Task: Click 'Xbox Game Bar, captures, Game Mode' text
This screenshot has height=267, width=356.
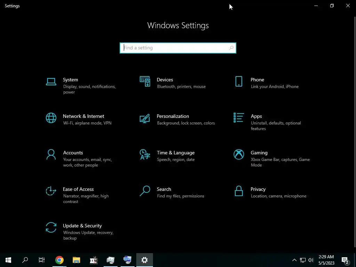Action: [x=280, y=162]
